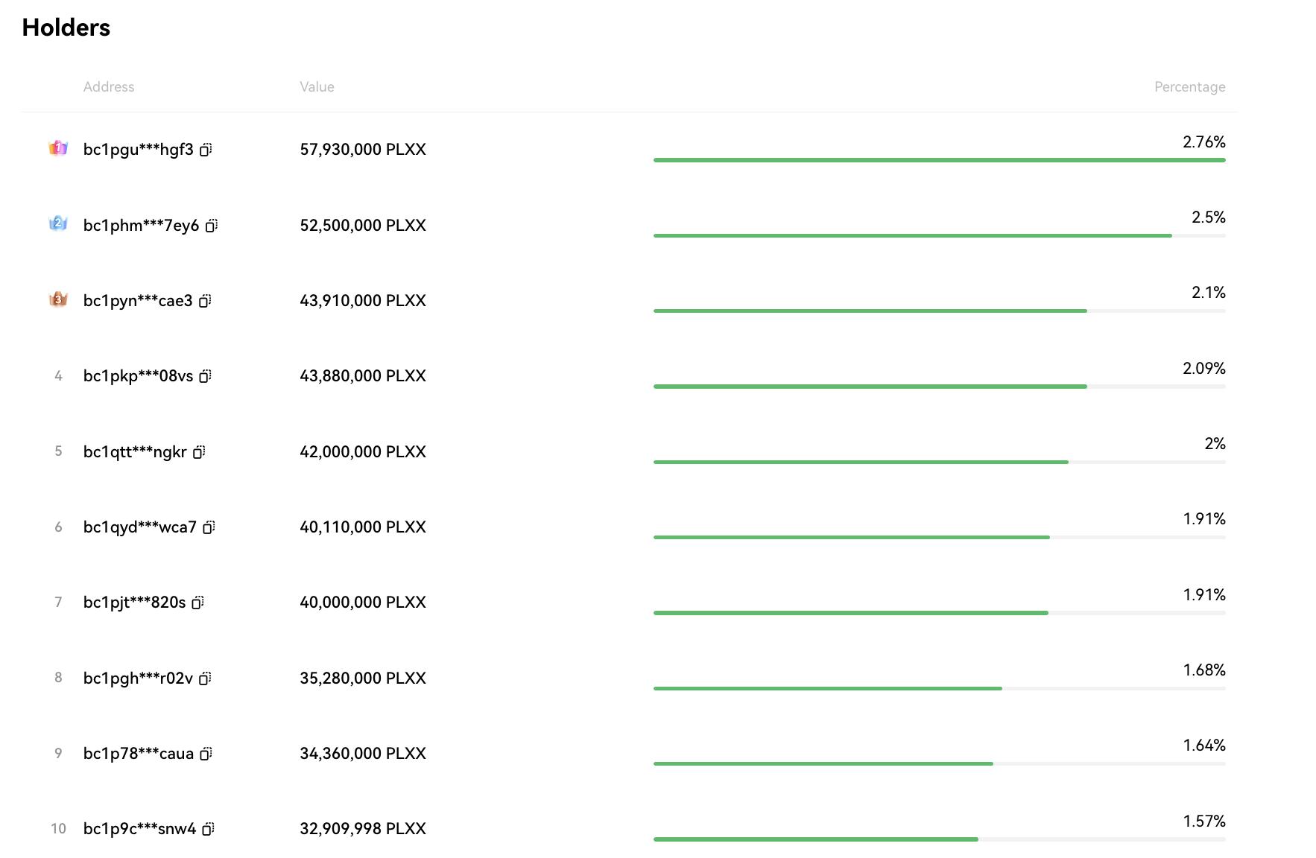Copy address bc1qtt***ngkr

(x=199, y=452)
